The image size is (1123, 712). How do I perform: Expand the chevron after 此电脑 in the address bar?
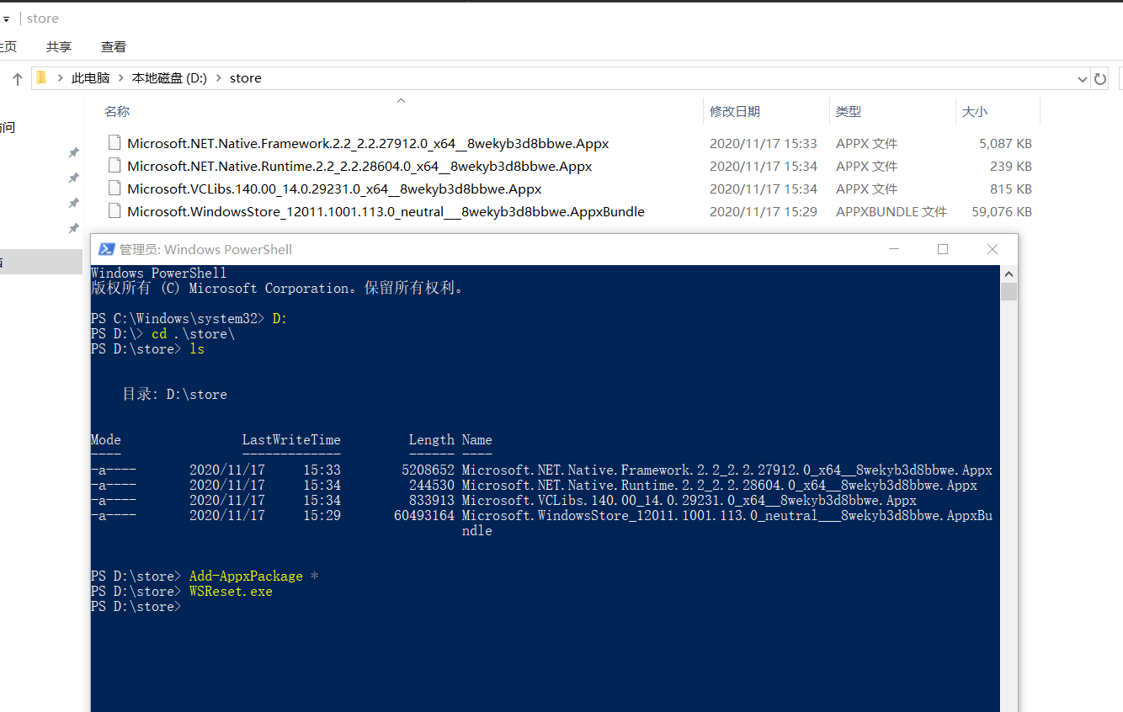[x=121, y=78]
